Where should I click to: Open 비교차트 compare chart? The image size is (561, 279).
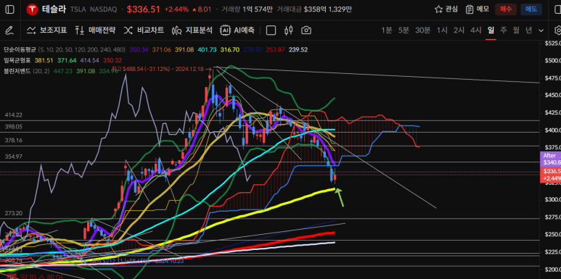click(144, 30)
